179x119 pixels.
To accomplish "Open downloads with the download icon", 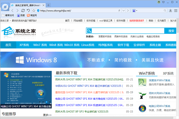I will tap(170, 10).
